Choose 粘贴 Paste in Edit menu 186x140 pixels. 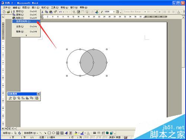pyautogui.click(x=26, y=18)
